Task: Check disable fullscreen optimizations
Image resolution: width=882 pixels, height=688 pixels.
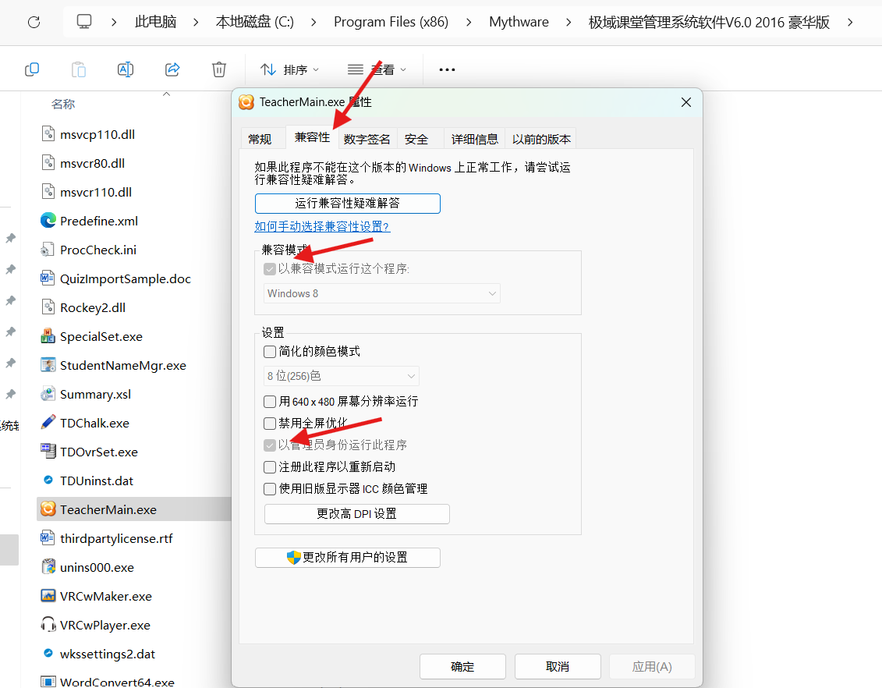Action: 270,423
